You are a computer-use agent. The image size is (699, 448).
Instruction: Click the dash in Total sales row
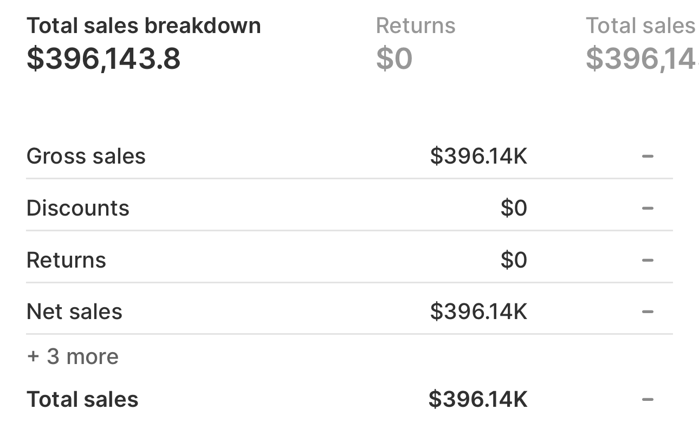click(x=648, y=400)
